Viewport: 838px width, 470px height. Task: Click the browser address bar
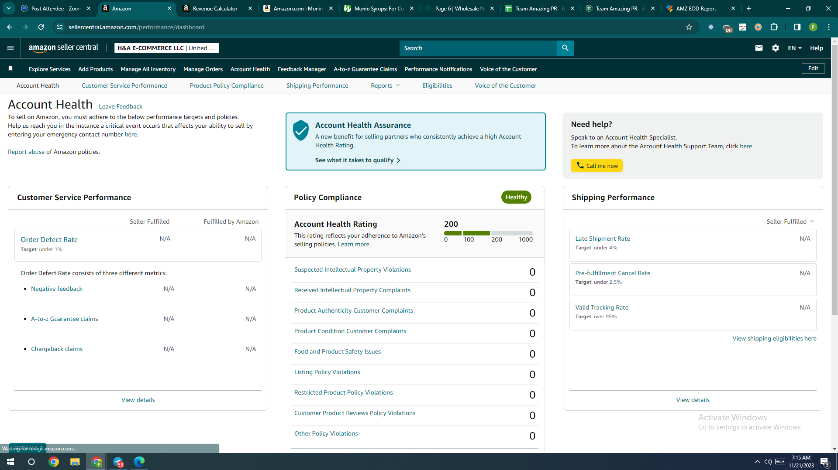click(376, 27)
